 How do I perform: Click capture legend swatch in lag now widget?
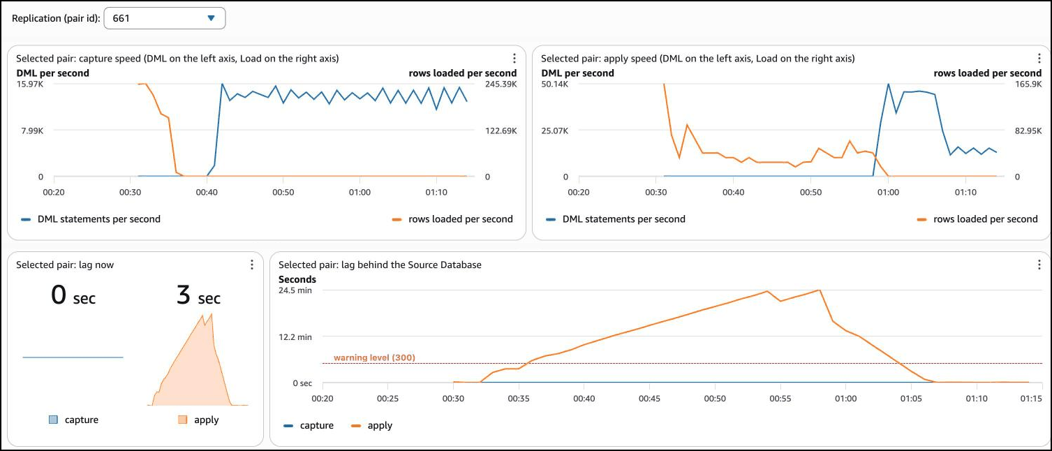(x=53, y=420)
